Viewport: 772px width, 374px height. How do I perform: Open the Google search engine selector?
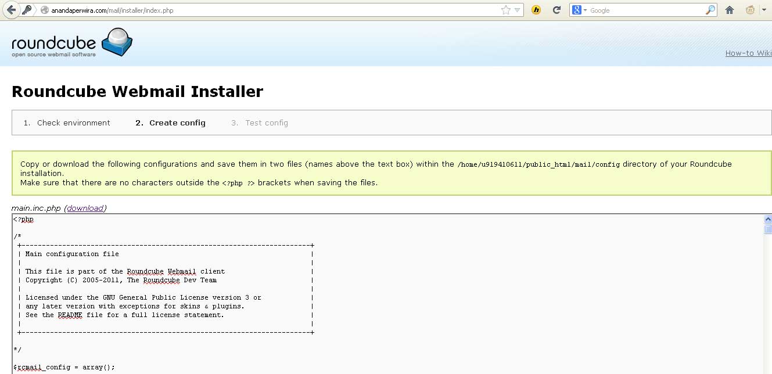pyautogui.click(x=579, y=10)
